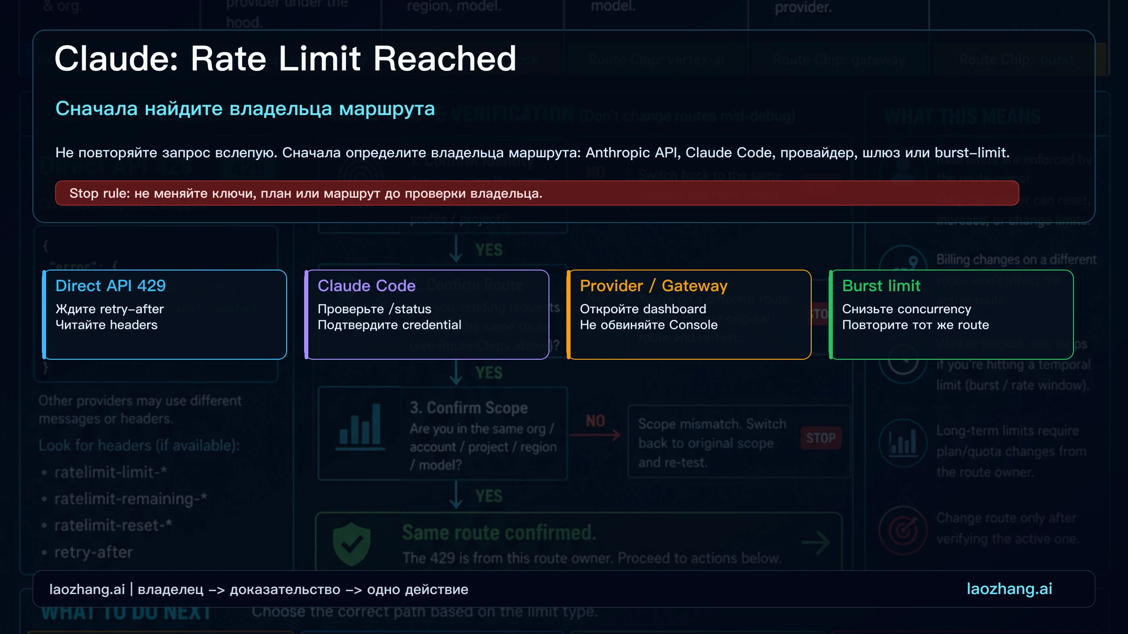Screen dimensions: 1128x634
Task: Click the '3. Confirm Scope' heading
Action: (469, 408)
